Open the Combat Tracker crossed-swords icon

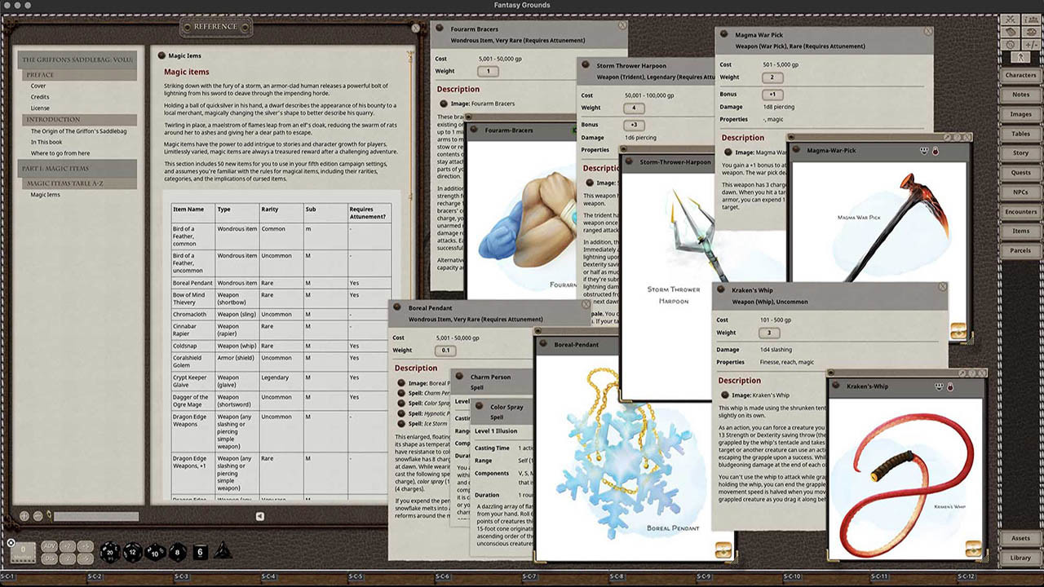[x=1010, y=19]
